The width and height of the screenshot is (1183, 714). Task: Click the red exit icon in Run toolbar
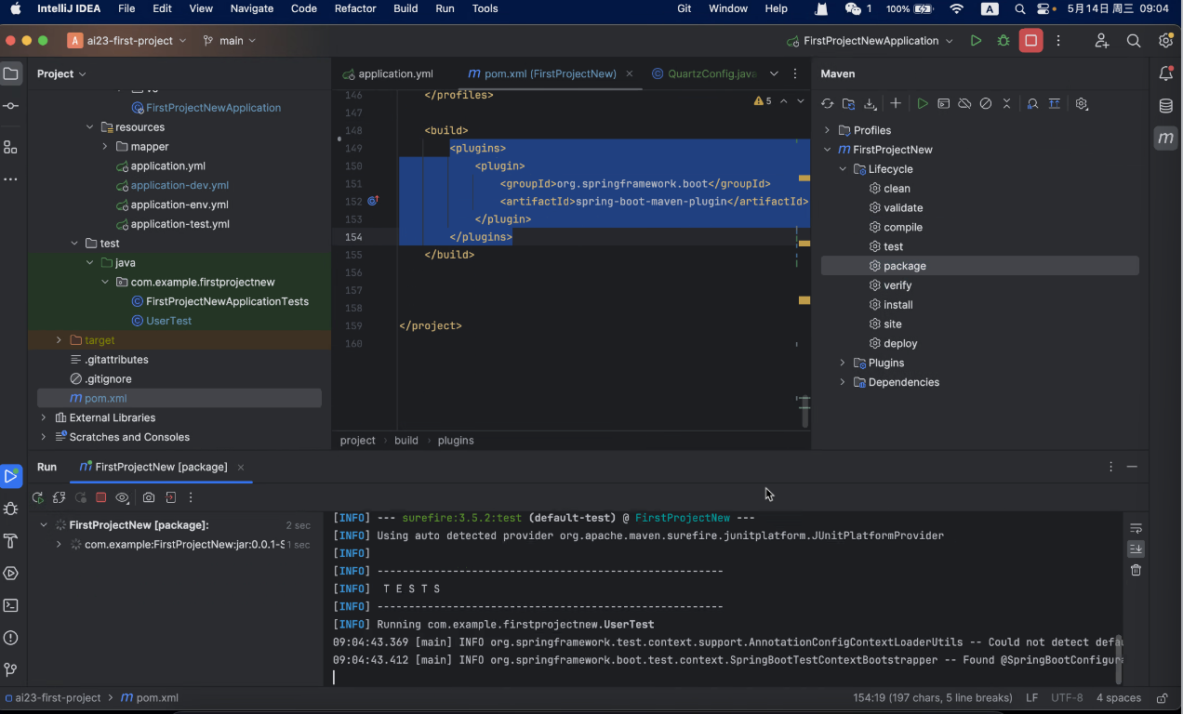click(170, 498)
